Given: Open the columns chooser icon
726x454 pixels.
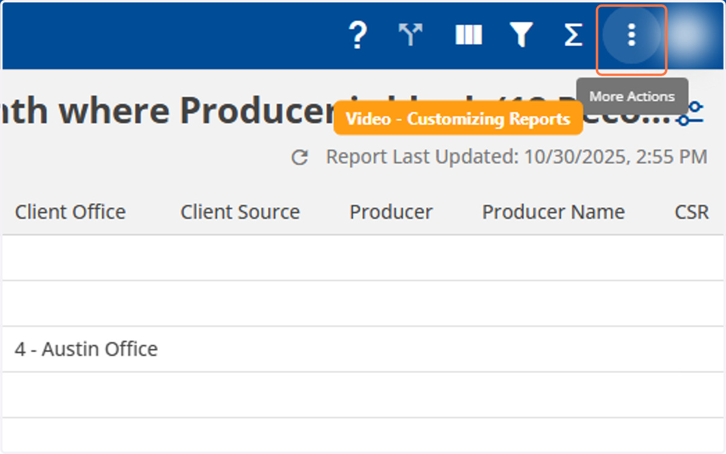Looking at the screenshot, I should [x=468, y=35].
